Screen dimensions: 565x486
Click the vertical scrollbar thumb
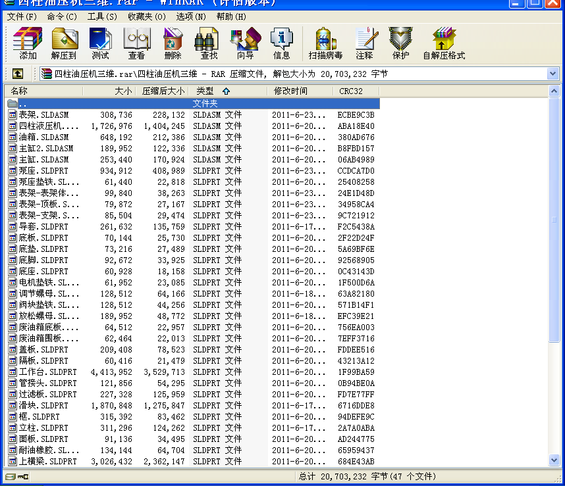tap(554, 220)
